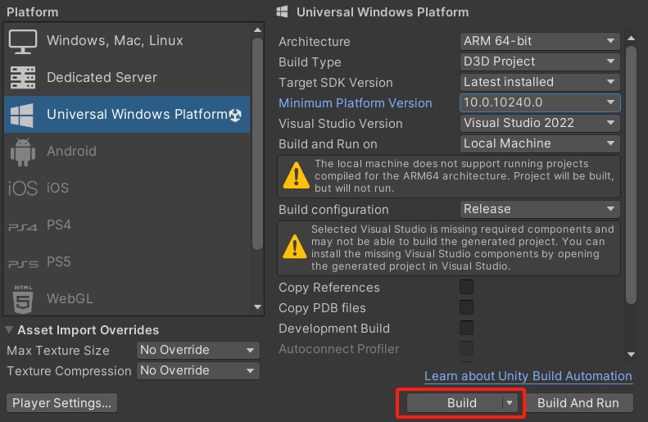Image resolution: width=648 pixels, height=422 pixels.
Task: Open the Architecture dropdown showing ARM 64-bit
Action: [539, 41]
